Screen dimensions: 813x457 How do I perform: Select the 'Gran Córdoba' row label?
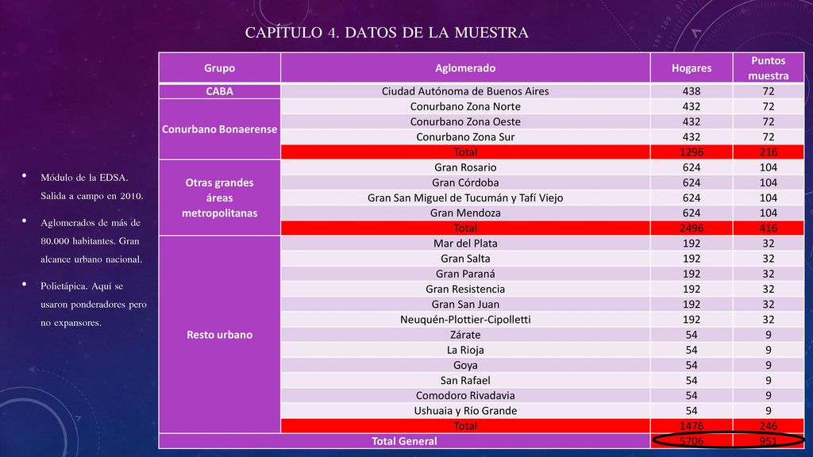pos(465,182)
